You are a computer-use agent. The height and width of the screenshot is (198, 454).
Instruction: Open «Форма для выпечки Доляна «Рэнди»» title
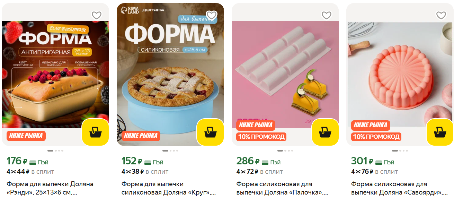pos(50,188)
